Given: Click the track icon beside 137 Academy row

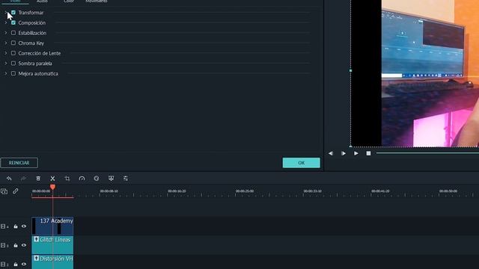Looking at the screenshot, I should 4,226.
